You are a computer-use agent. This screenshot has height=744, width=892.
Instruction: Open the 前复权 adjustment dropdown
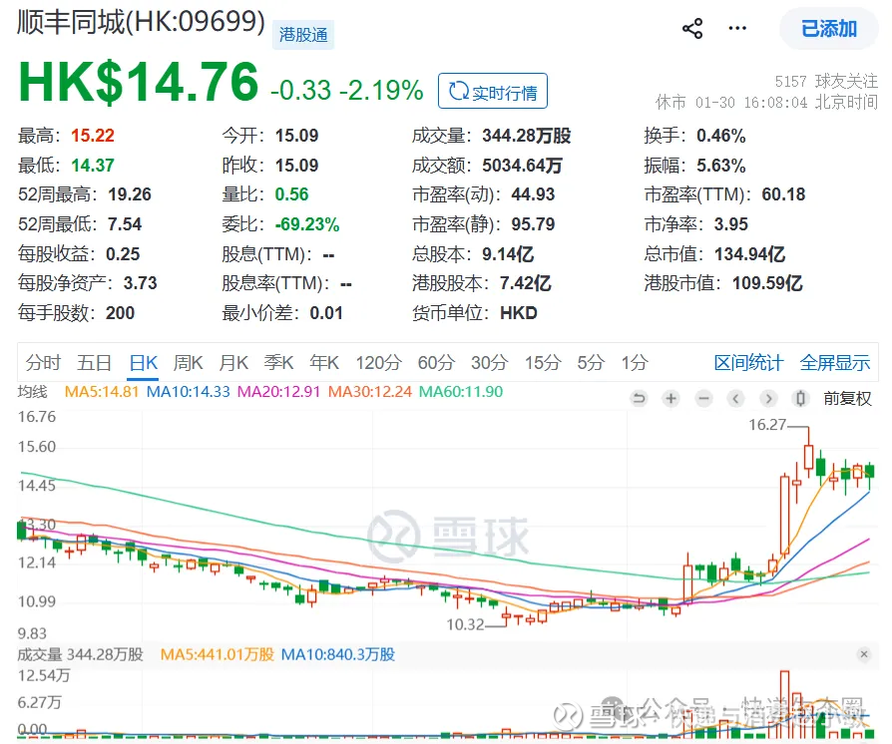pyautogui.click(x=847, y=398)
